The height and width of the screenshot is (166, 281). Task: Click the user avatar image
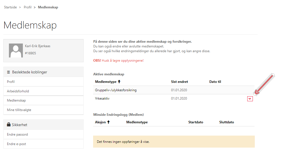click(16, 50)
